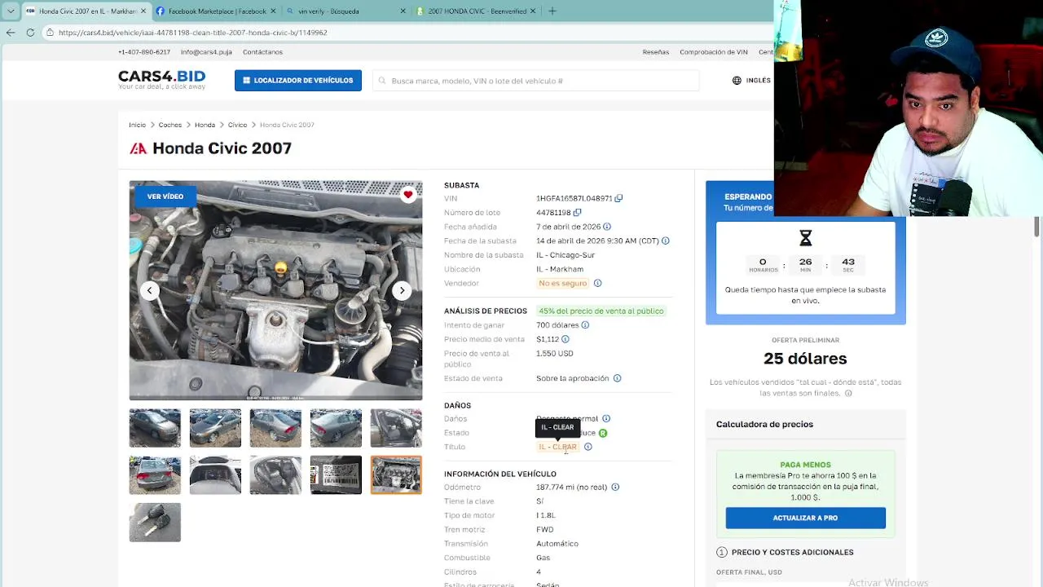Image resolution: width=1043 pixels, height=587 pixels.
Task: Show info for Vendedor No es seguro
Action: point(597,283)
